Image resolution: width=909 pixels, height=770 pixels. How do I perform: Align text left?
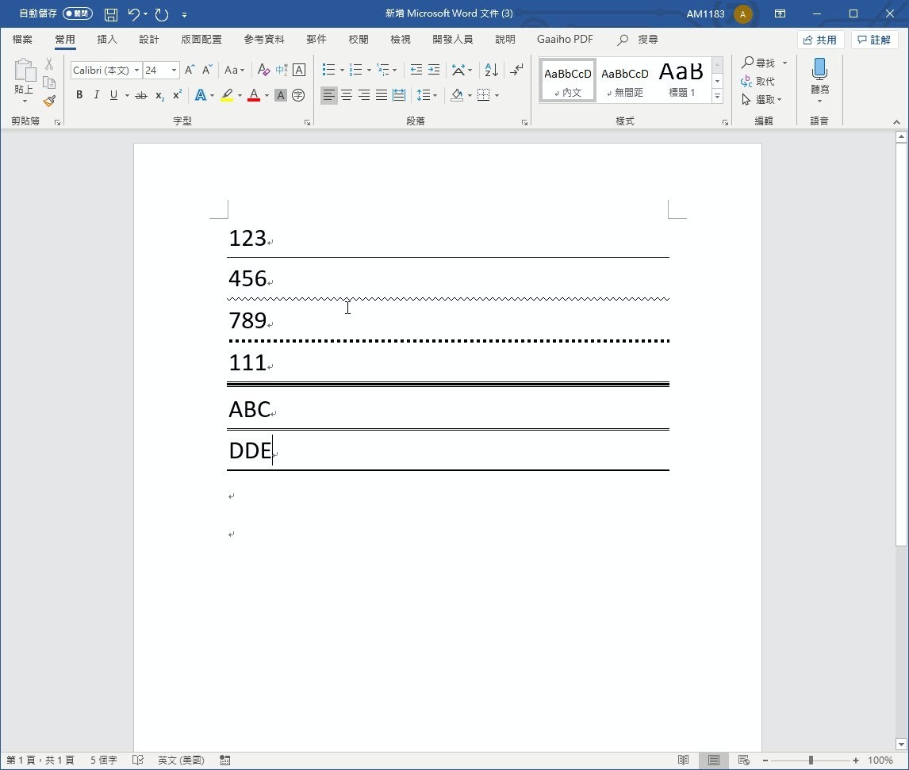point(328,95)
